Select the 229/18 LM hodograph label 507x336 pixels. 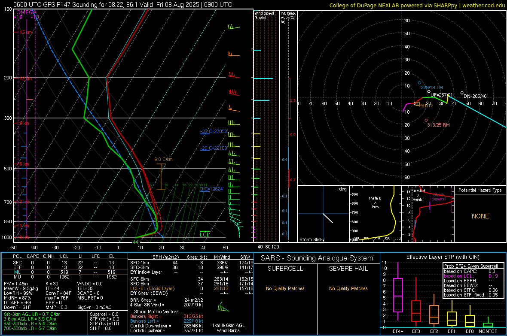point(432,88)
